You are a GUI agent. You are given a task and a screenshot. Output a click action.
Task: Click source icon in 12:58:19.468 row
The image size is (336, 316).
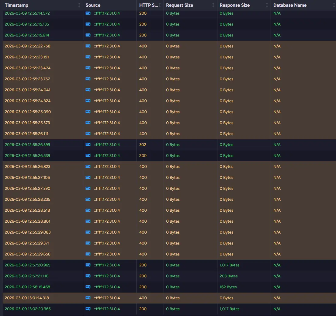(x=88, y=287)
